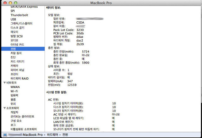The height and width of the screenshot is (138, 202).
Task: Click voltage value 12559
Action: pyautogui.click(x=72, y=85)
